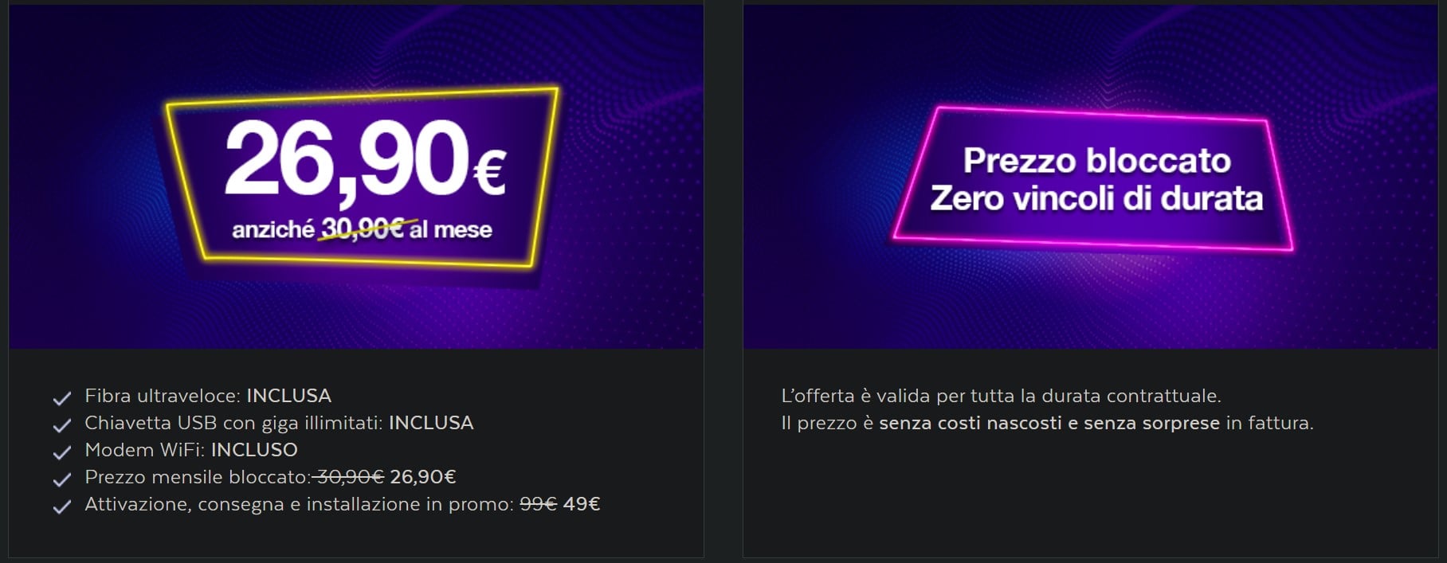Click the large 26,90 price text
The width and height of the screenshot is (1447, 563).
pos(348,159)
